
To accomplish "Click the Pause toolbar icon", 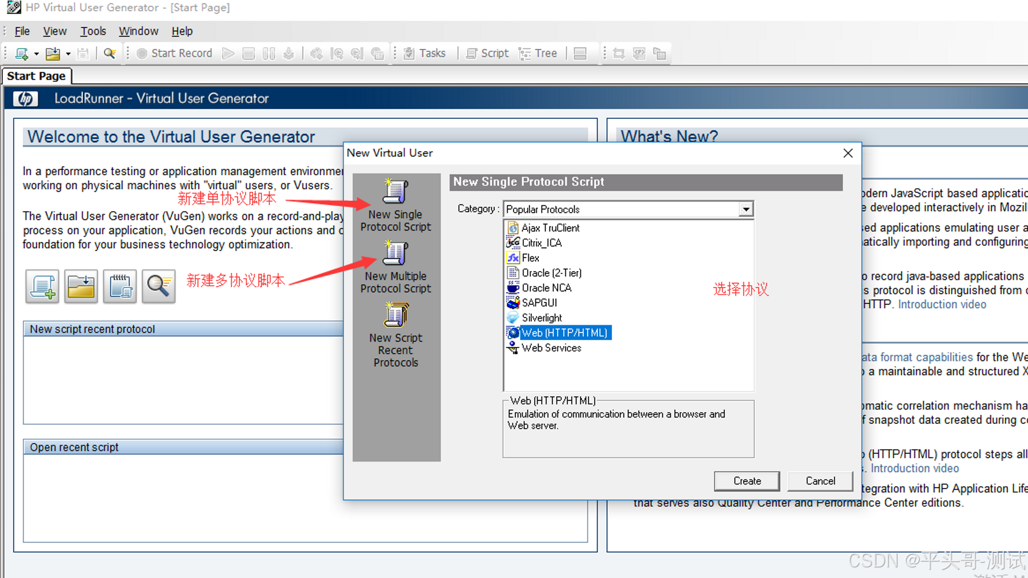I will [269, 54].
